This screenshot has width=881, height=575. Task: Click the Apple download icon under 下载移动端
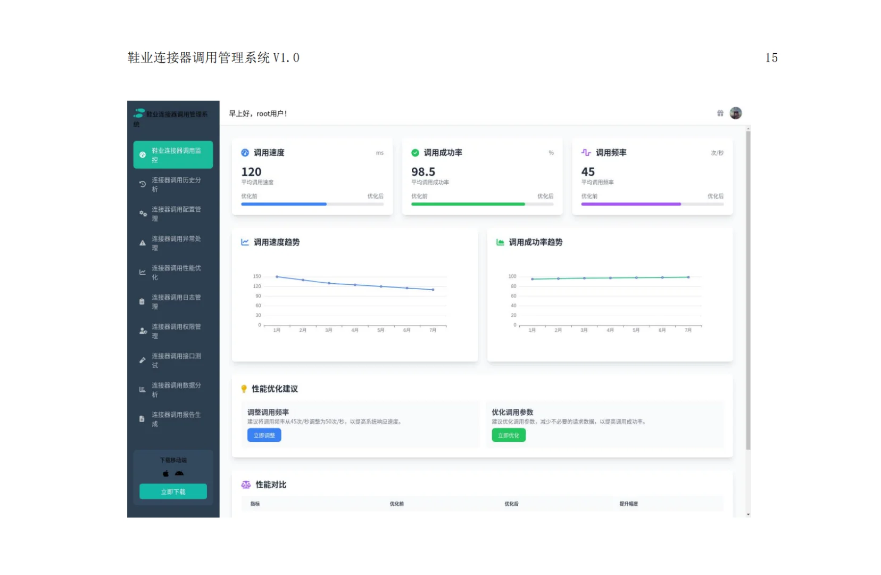[165, 473]
